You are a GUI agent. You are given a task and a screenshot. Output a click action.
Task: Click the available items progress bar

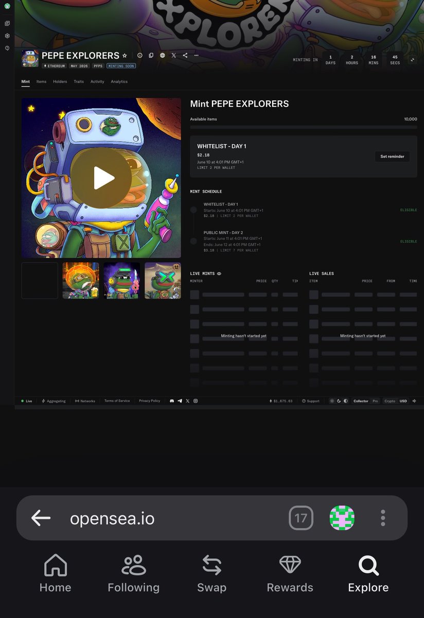(304, 127)
